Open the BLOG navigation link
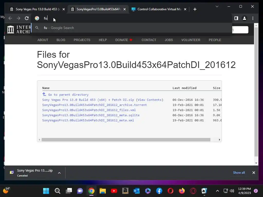 tap(61, 40)
